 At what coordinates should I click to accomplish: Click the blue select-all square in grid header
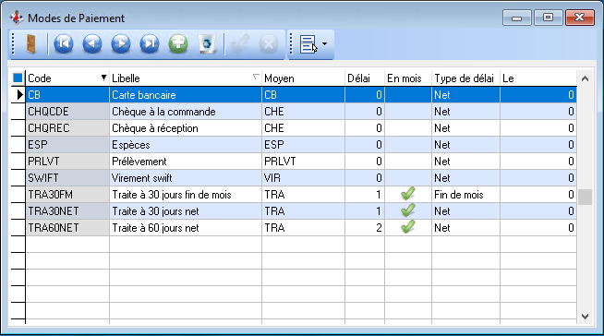[18, 78]
